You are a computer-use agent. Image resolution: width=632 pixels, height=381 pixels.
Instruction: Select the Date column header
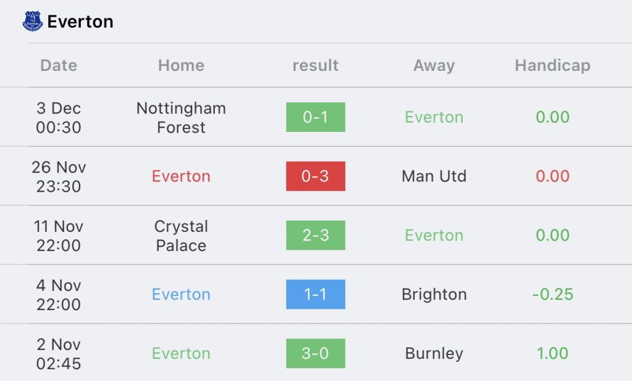point(59,65)
